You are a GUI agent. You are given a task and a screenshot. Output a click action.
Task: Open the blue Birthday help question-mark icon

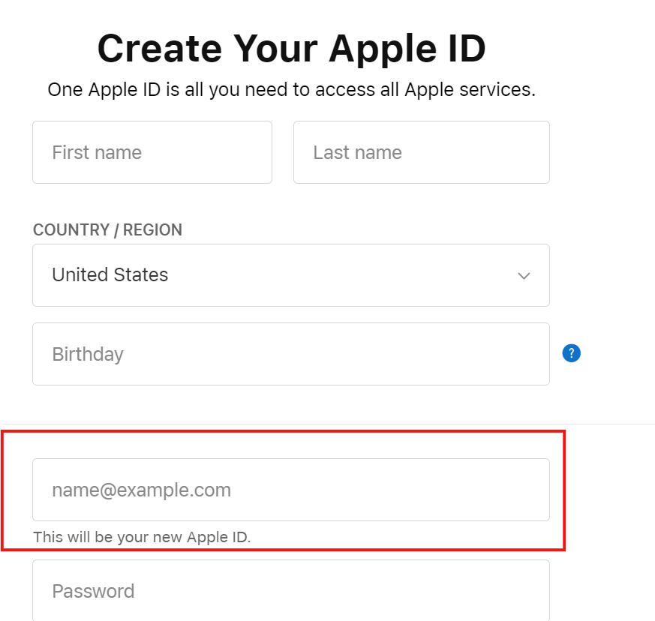(x=571, y=353)
